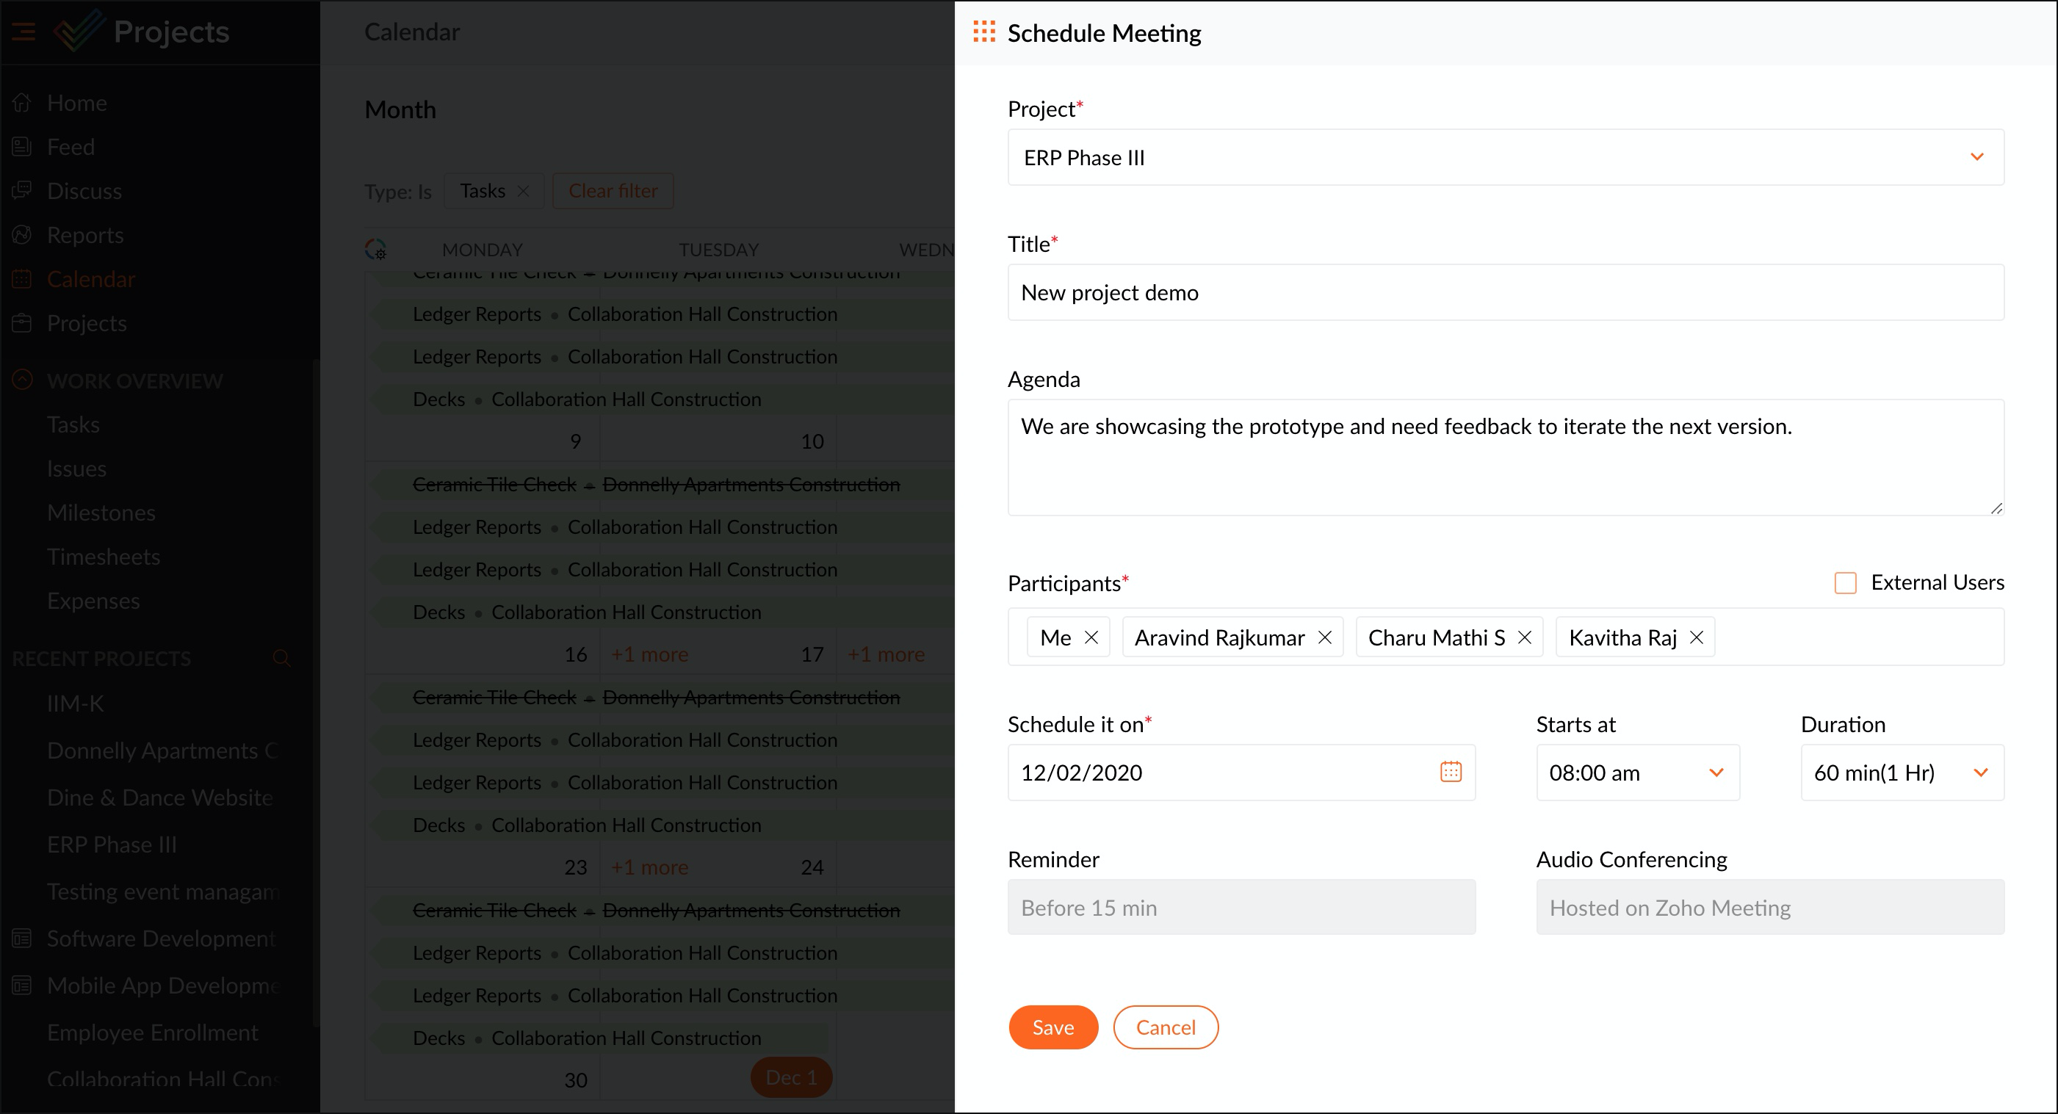The height and width of the screenshot is (1114, 2058).
Task: Open Reports in the sidebar
Action: click(x=84, y=235)
